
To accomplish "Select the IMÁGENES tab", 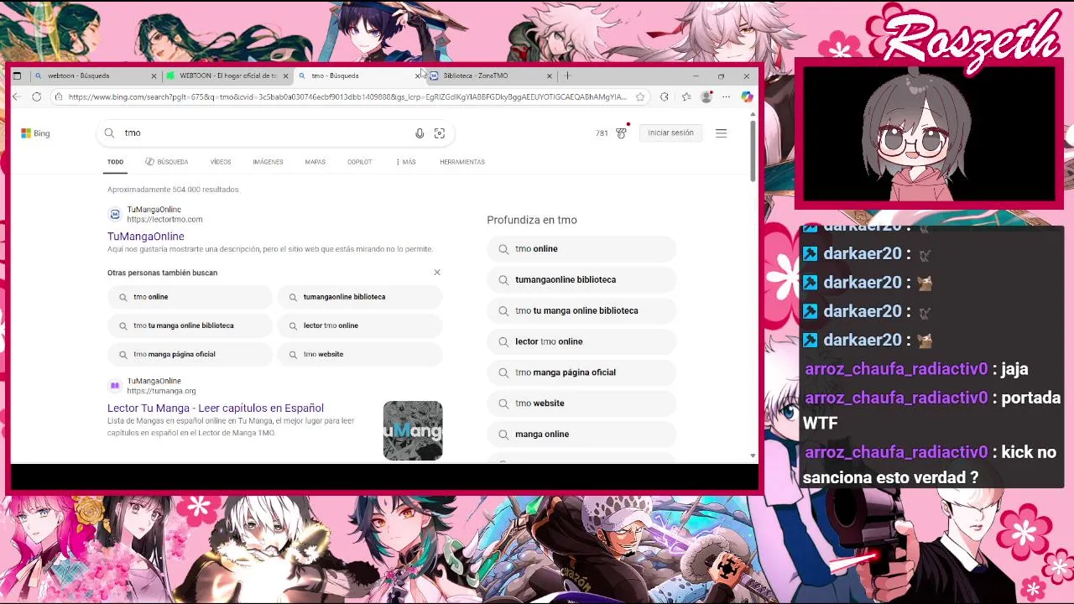I will coord(268,162).
